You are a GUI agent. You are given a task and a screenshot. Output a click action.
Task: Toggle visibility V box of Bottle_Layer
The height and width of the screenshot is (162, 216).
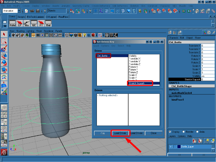(x=170, y=147)
